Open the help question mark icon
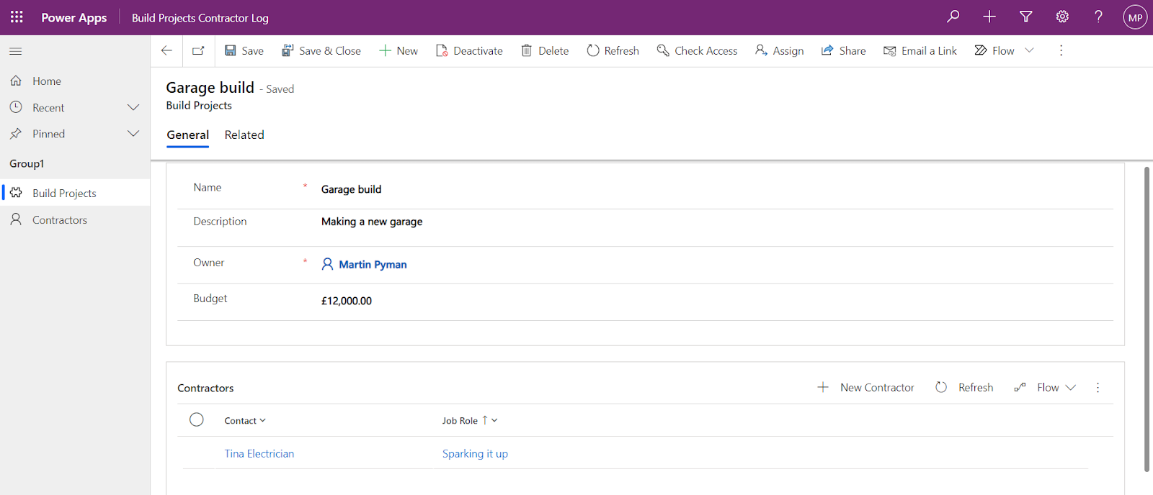The width and height of the screenshot is (1153, 495). [x=1098, y=17]
